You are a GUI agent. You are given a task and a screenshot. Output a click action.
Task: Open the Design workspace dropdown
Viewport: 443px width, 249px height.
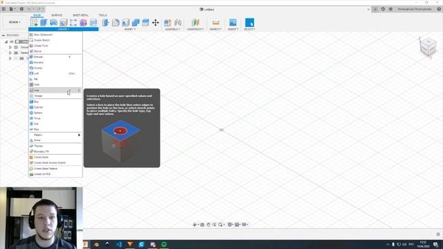tap(15, 22)
